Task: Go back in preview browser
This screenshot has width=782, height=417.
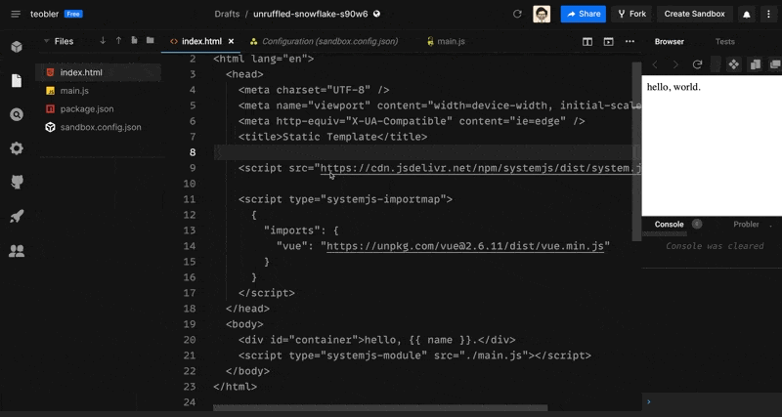Action: pyautogui.click(x=655, y=64)
